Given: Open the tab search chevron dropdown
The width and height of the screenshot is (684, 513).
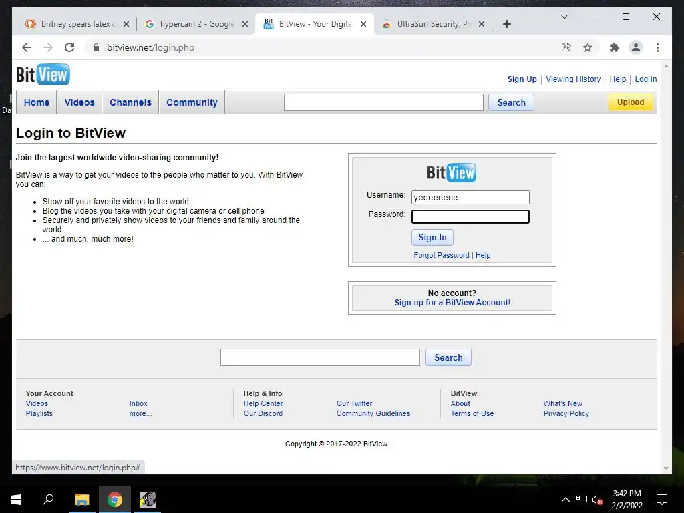Looking at the screenshot, I should click(x=564, y=17).
